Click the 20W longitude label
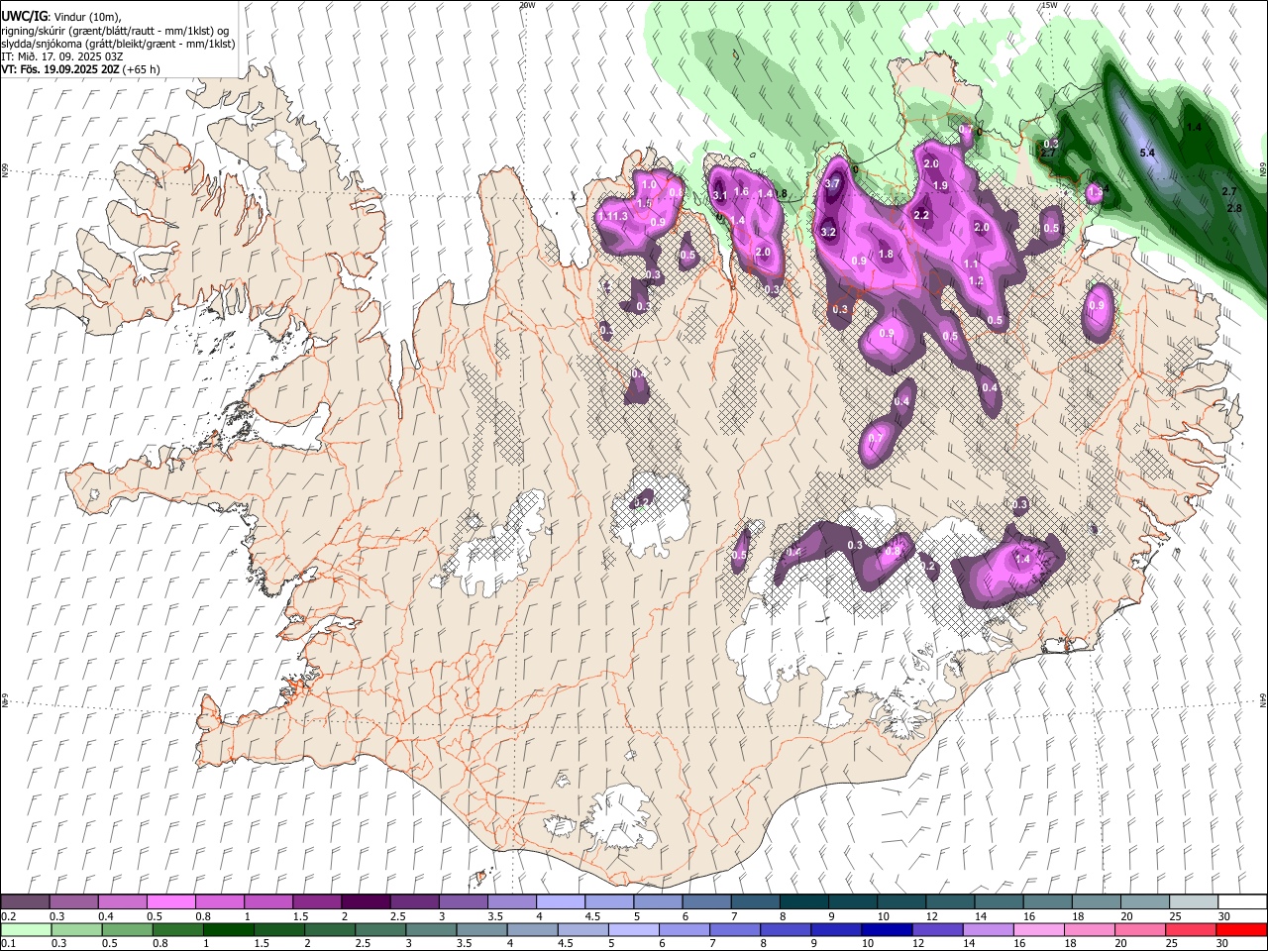The image size is (1268, 951). point(527,5)
